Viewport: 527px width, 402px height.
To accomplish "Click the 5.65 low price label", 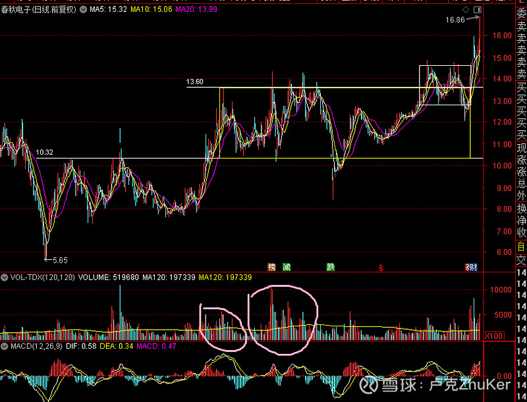I will coord(60,260).
